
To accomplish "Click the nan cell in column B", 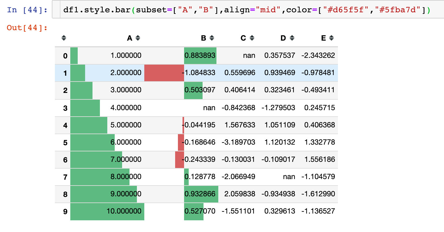I will 209,107.
